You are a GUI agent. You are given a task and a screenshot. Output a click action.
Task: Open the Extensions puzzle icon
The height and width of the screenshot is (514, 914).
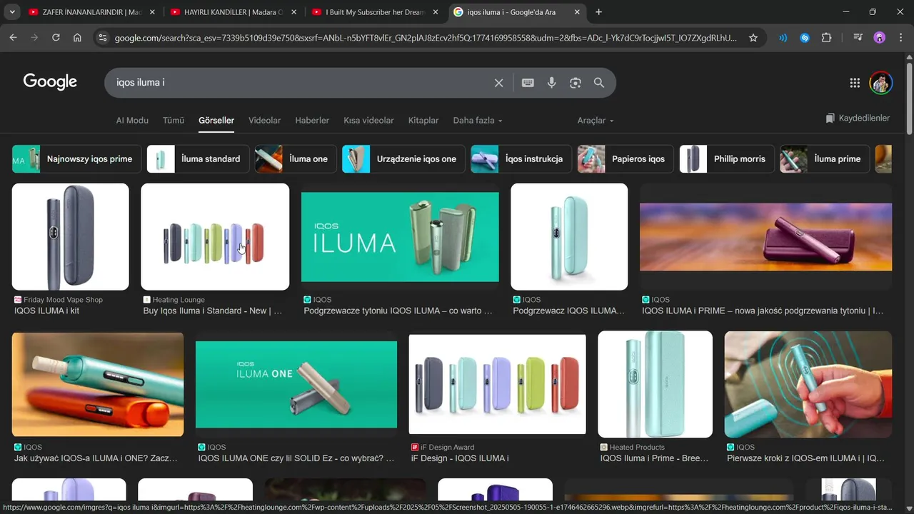827,38
